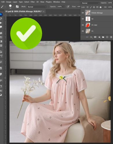Open the Layer menu
The image size is (113, 144).
point(15,2)
